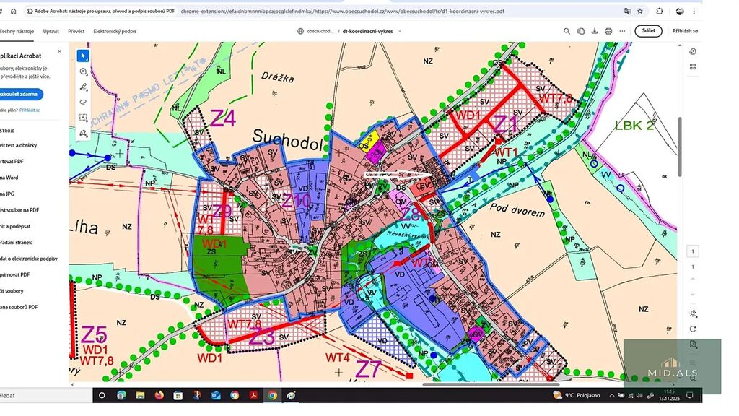Pick the freehand lasso drawing tool
This screenshot has width=739, height=416.
(x=84, y=102)
